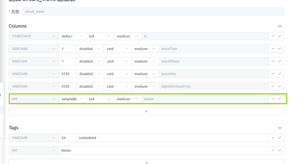
Task: Confirm the ts column with checkmark
Action: pyautogui.click(x=280, y=36)
